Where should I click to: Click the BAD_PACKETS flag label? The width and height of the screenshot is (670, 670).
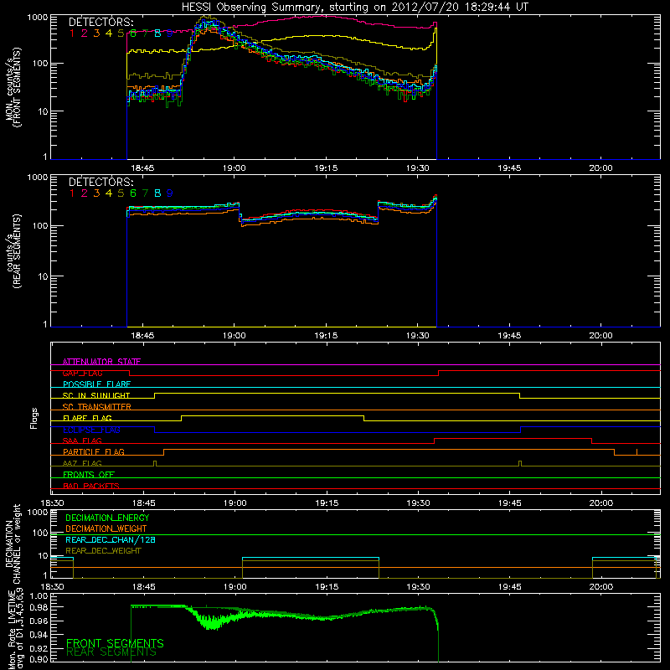(91, 486)
